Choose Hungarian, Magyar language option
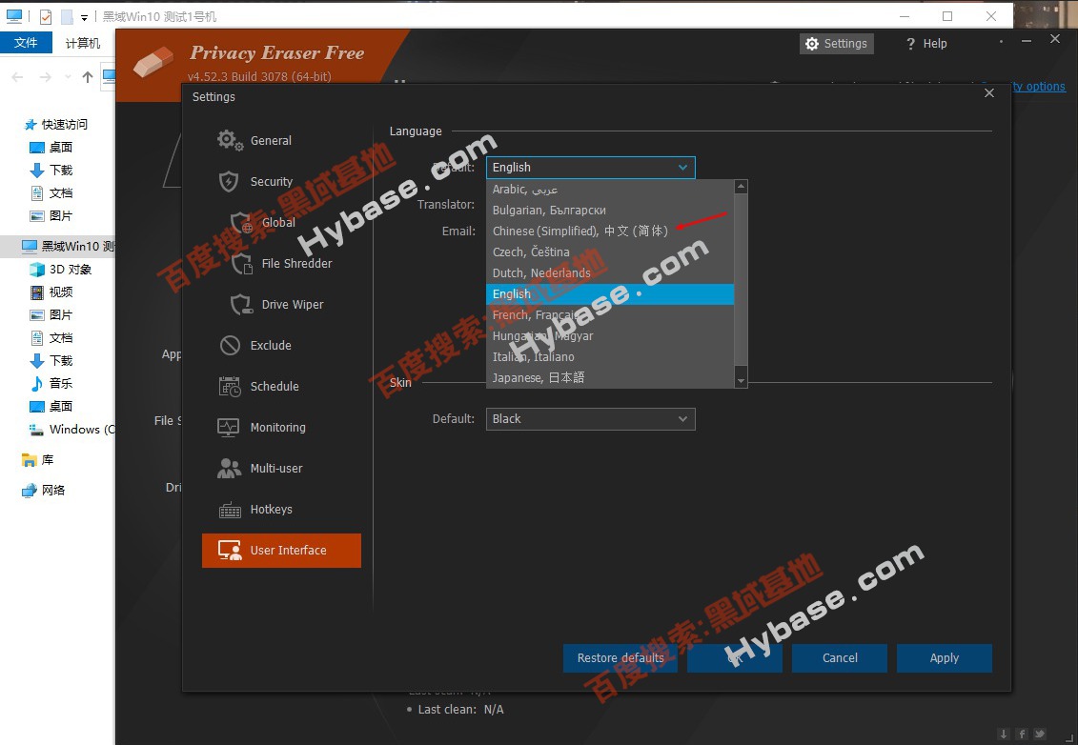Screen dimensions: 1078x745 point(610,336)
